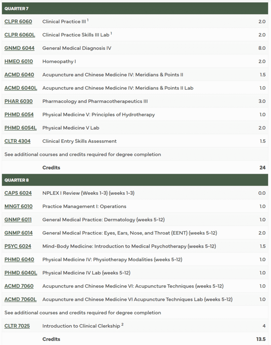The height and width of the screenshot is (345, 271).
Task: Visit the PHMD 6054 course link
Action: [19, 115]
